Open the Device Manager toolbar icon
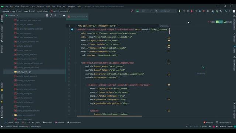Screen dimensions: 236x133 [x=217, y=11]
